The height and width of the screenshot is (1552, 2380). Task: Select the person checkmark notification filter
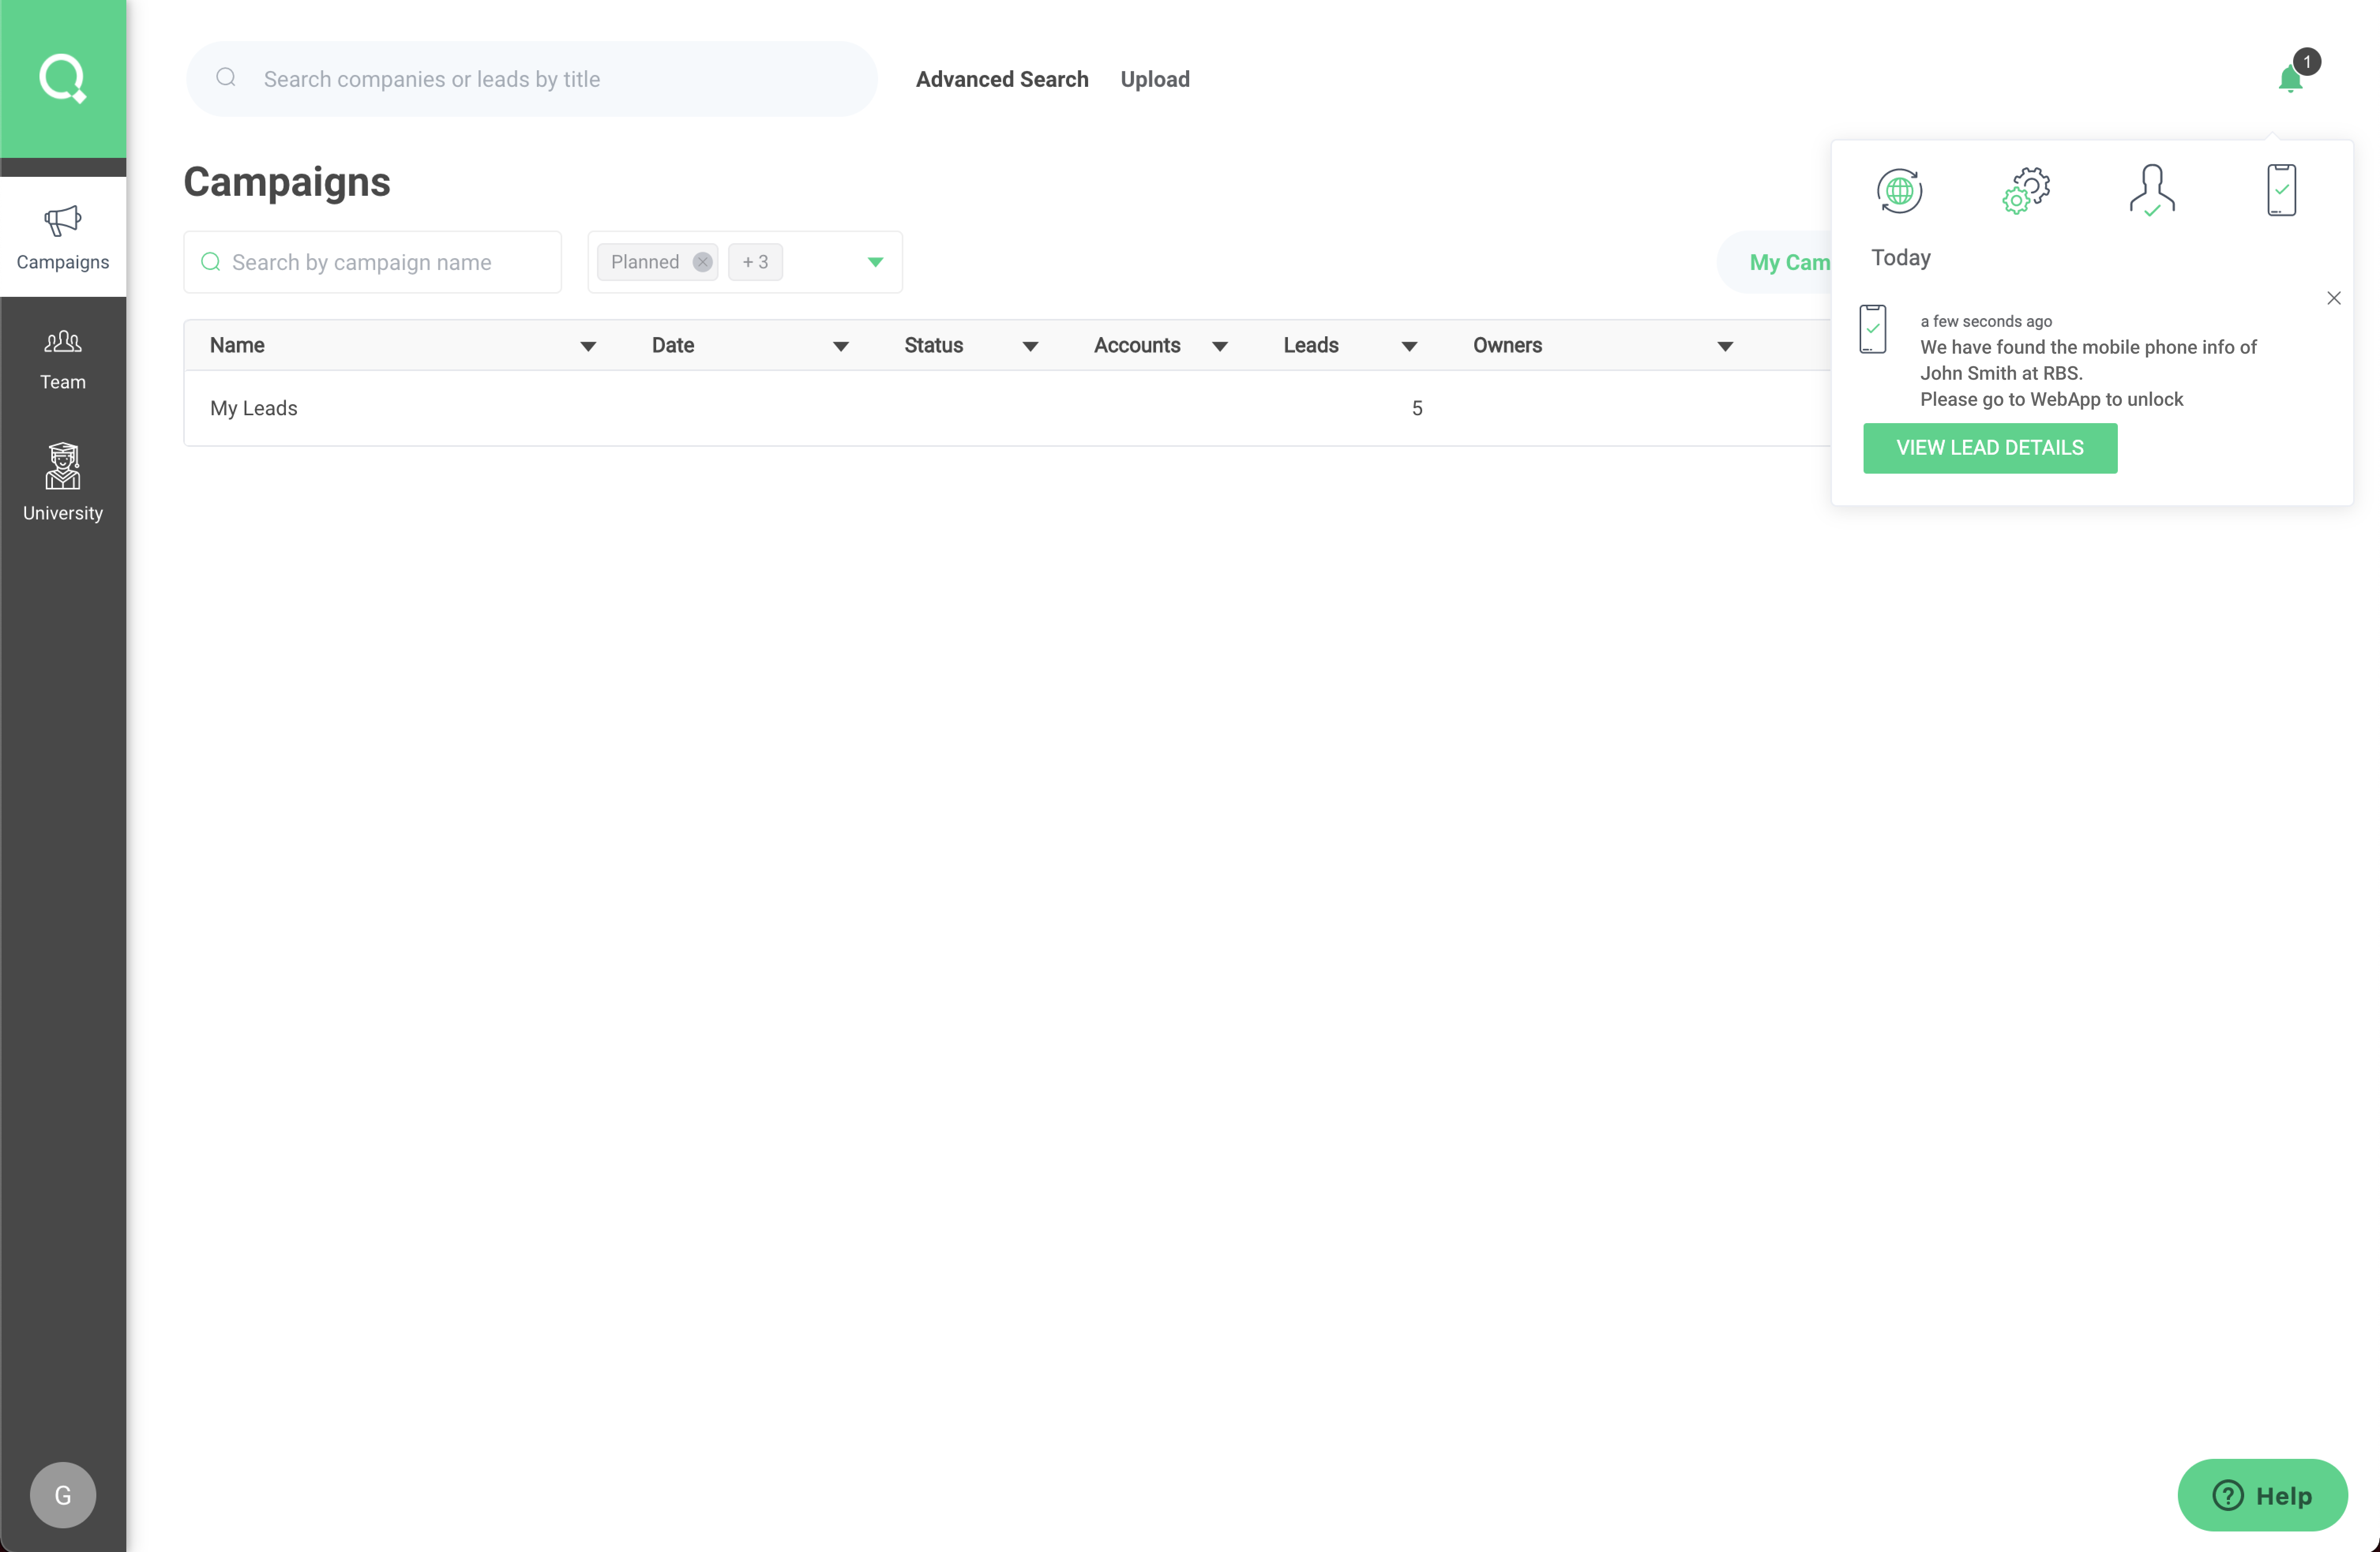(x=2152, y=190)
